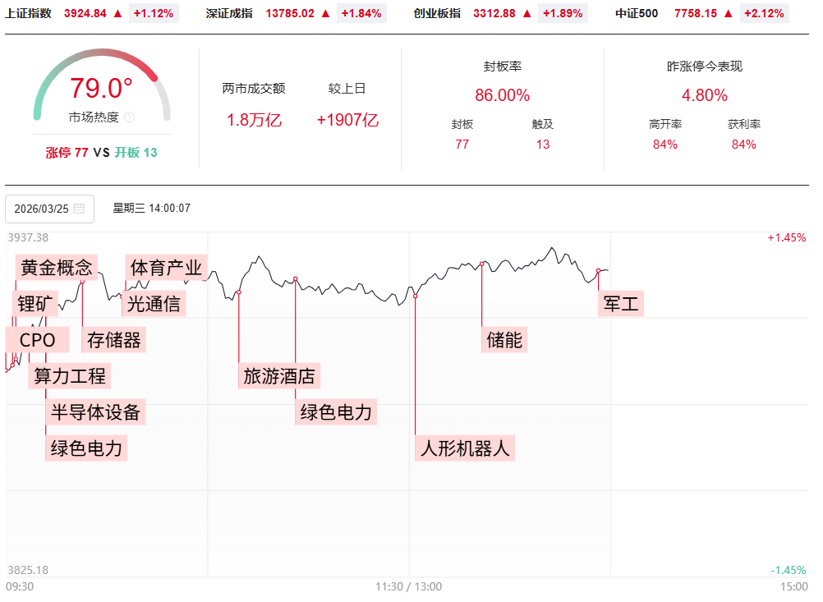Click the red up arrow beside 上证指数
Viewport: 823px width, 602px height.
click(117, 13)
